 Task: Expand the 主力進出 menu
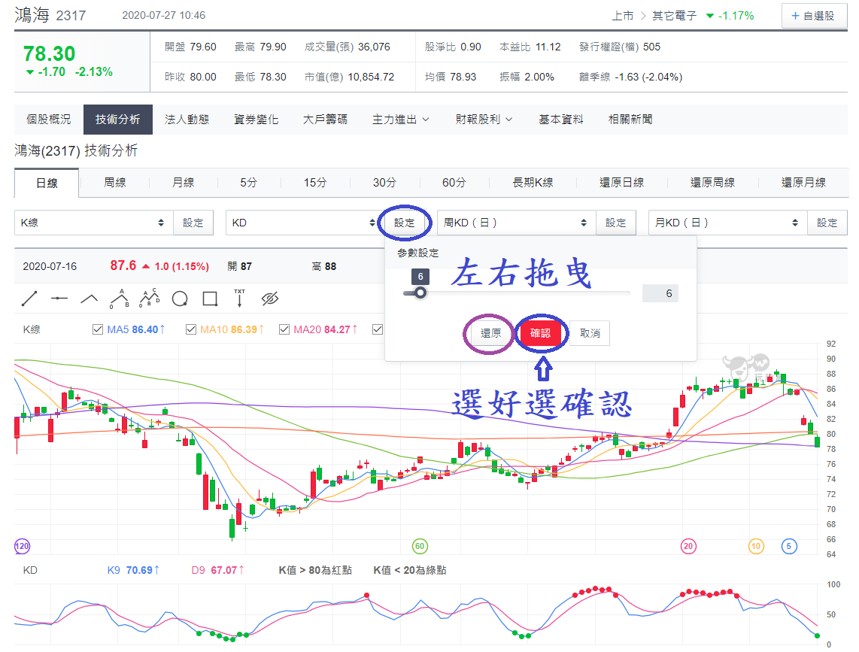pos(400,120)
